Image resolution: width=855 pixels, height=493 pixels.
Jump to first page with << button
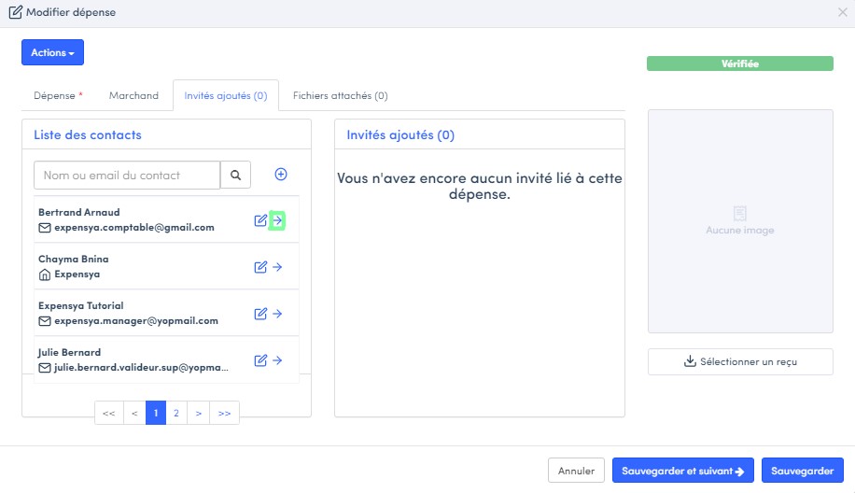(109, 413)
